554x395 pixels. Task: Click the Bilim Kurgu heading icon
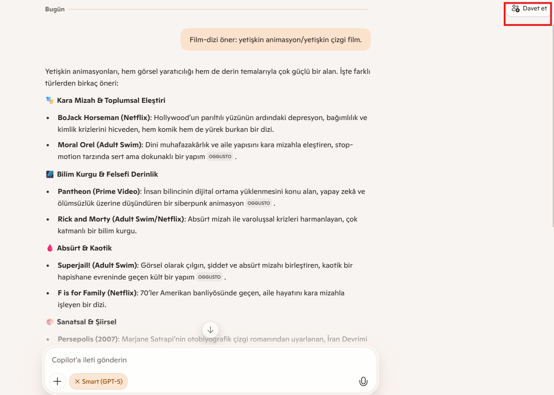(x=50, y=174)
